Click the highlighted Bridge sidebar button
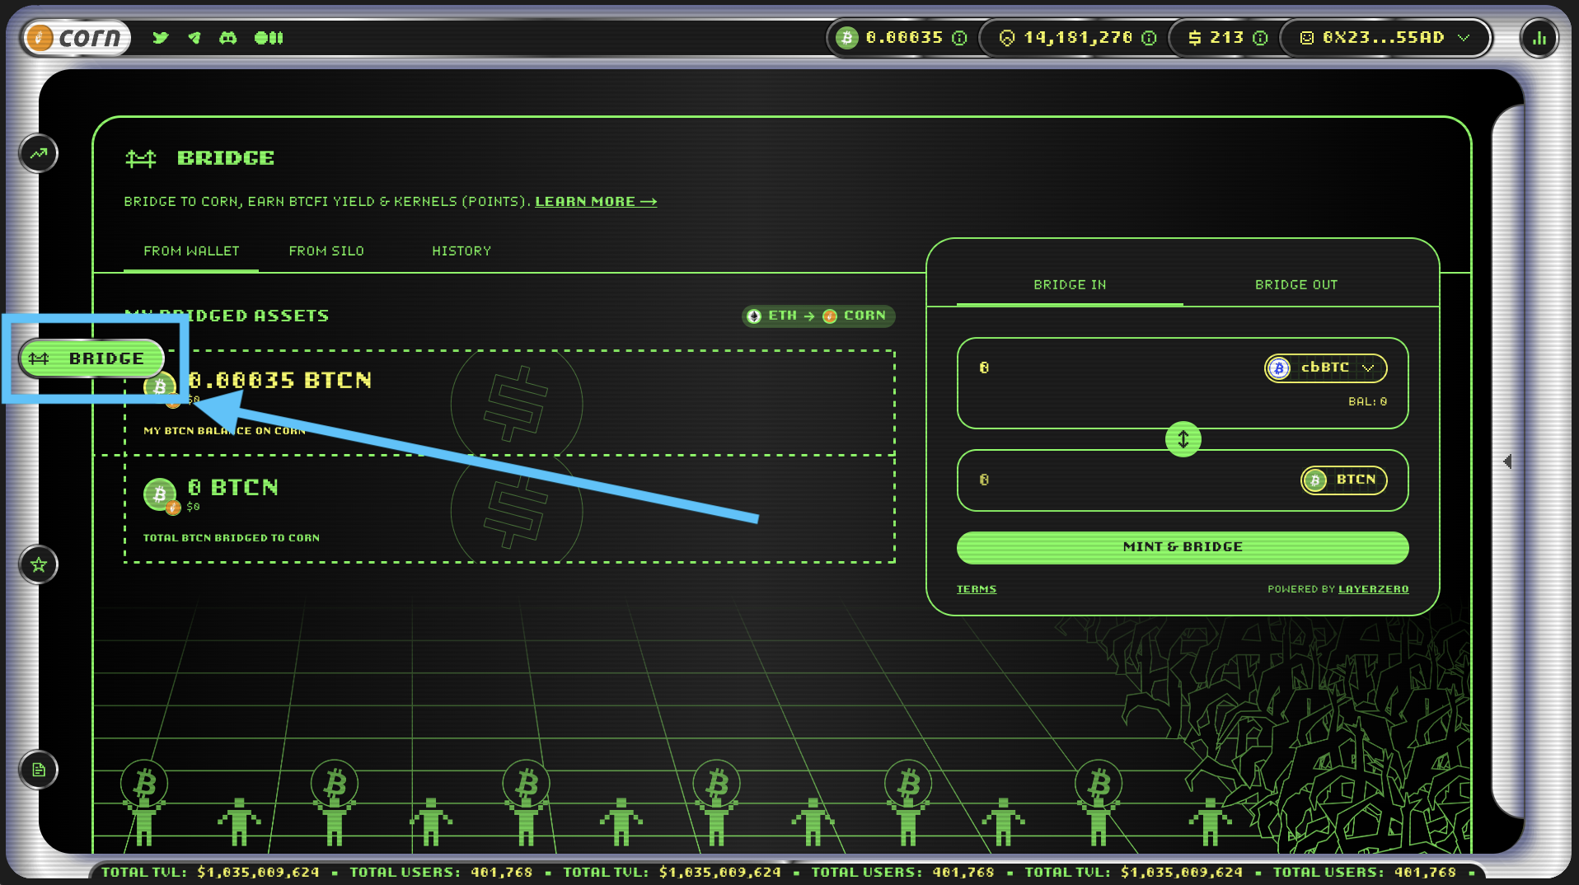Image resolution: width=1579 pixels, height=885 pixels. click(91, 358)
